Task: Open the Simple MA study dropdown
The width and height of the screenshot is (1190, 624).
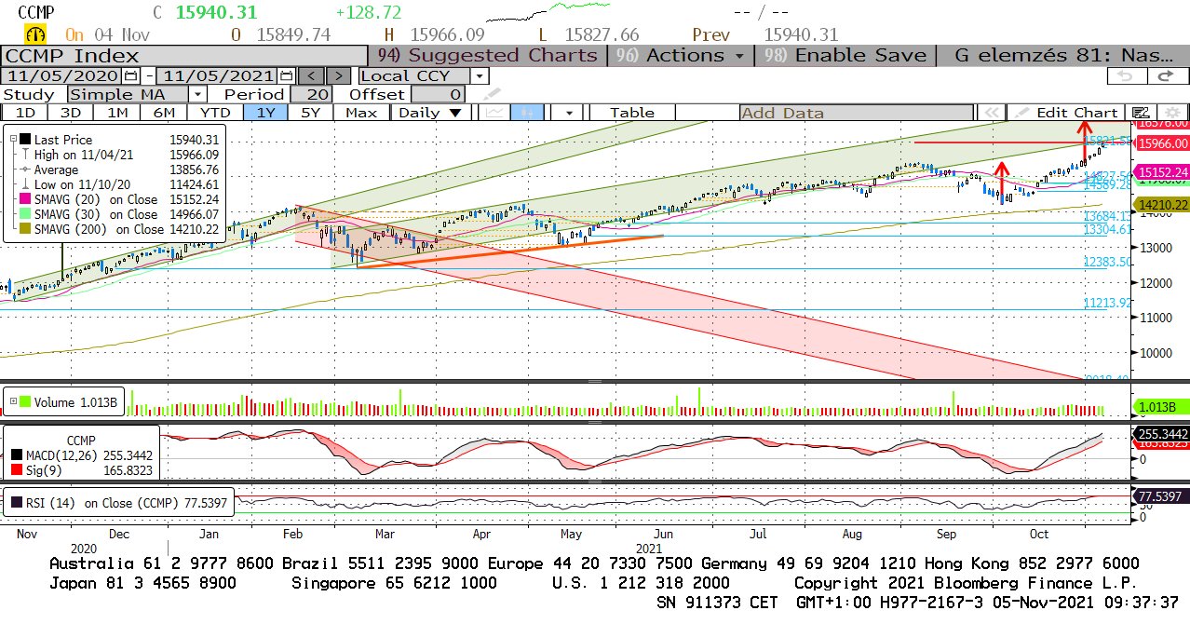Action: 198,94
